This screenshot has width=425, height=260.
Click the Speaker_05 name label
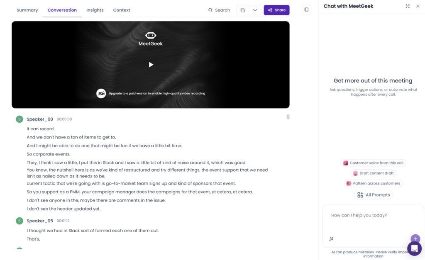[x=40, y=221]
